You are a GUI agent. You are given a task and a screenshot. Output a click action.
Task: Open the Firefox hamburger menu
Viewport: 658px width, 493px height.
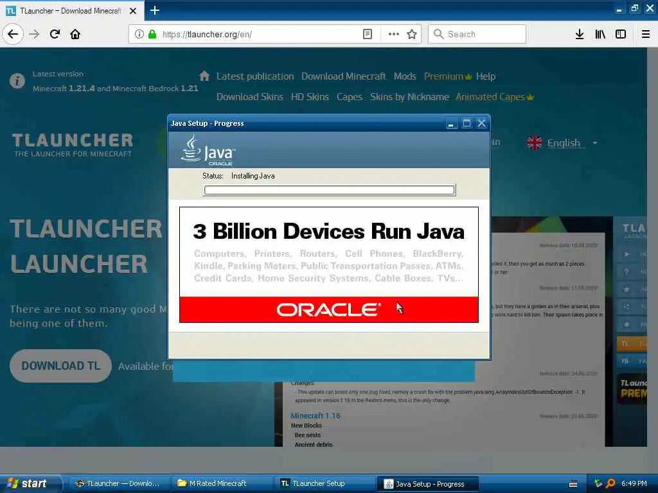click(x=646, y=34)
